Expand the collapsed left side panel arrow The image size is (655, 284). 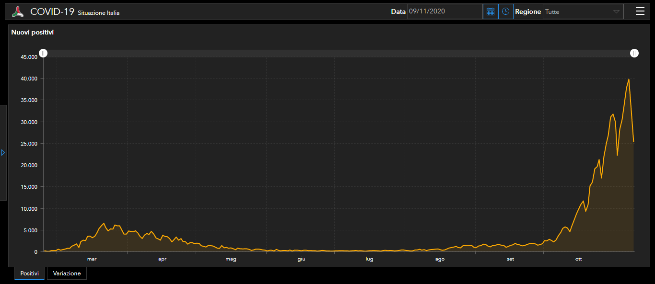[3, 152]
